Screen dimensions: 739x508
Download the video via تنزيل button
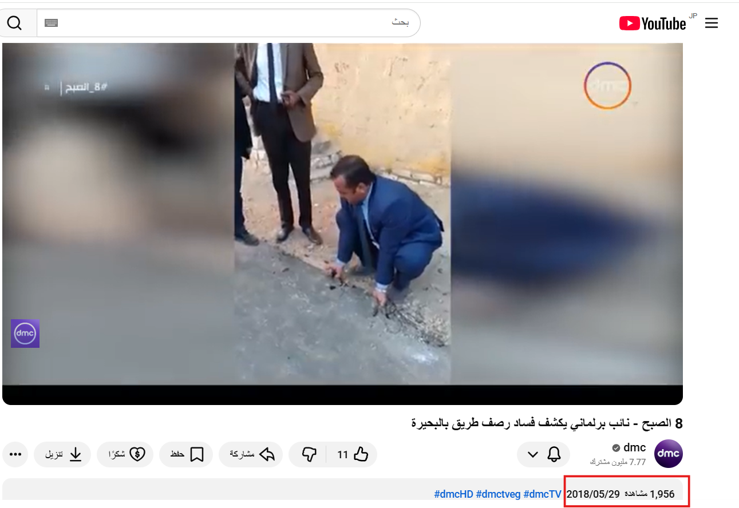click(63, 455)
